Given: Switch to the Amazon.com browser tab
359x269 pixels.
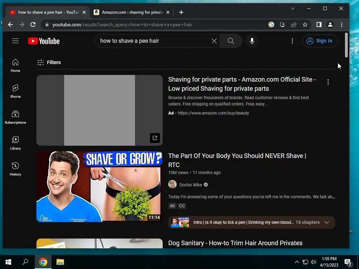Looking at the screenshot, I should click(x=132, y=12).
